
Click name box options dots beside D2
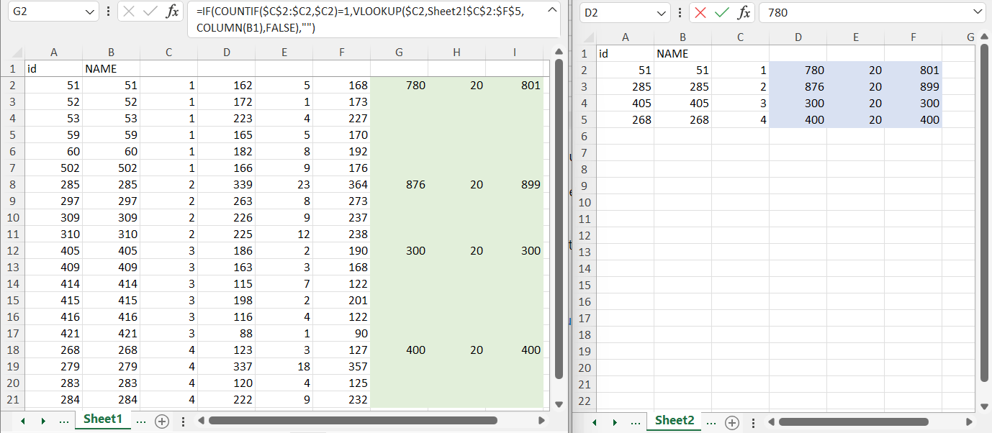tap(680, 12)
